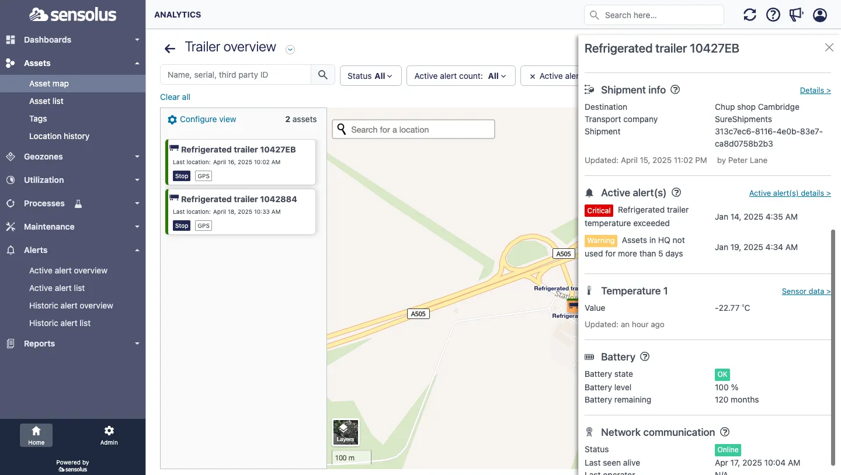Viewport: 841px width, 475px height.
Task: Open the announcements megaphone icon
Action: 797,15
